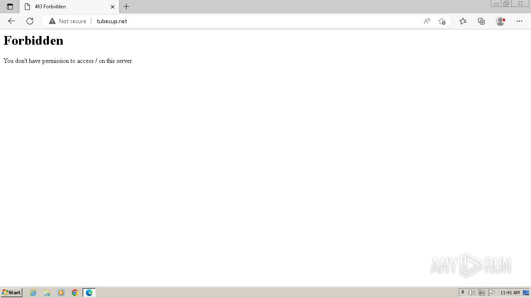
Task: Open the tab actions menu icon
Action: click(x=10, y=7)
